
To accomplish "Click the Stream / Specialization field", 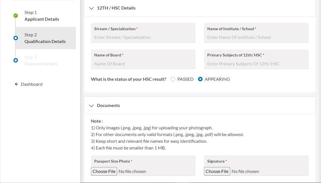I will coord(143,37).
